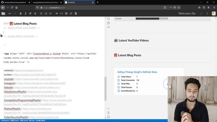Click the Undo arrow in editor toolbar
The image size is (217, 122).
click(x=10, y=14)
